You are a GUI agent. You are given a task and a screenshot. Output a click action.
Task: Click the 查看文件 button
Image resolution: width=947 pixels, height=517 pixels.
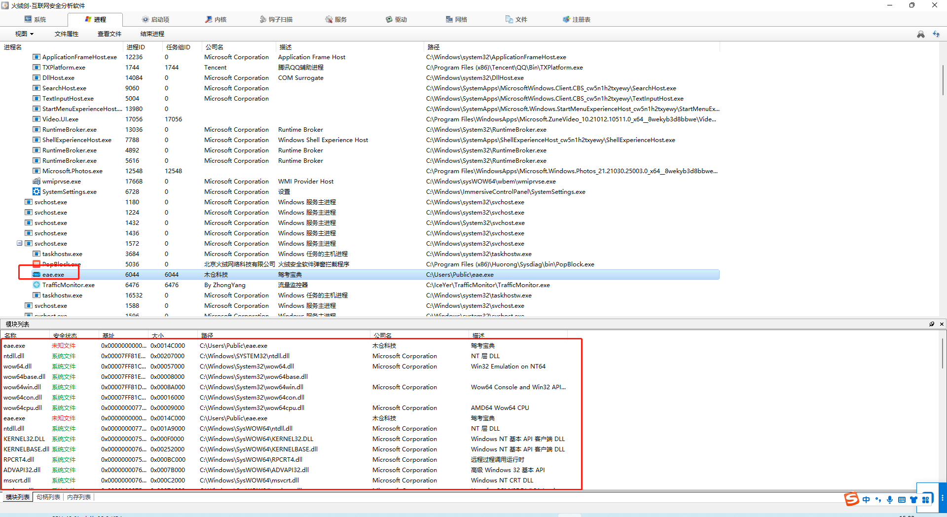pyautogui.click(x=109, y=34)
